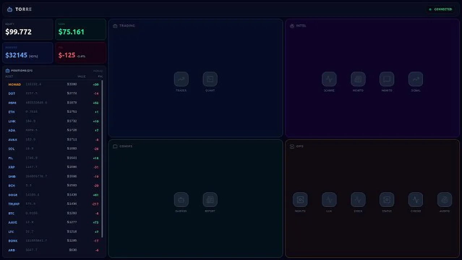Open the CHECKE agent icon in Ops panel
Screen dimensions: 462x260
click(x=416, y=200)
